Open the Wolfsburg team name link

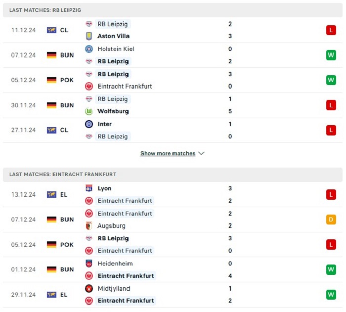(113, 111)
